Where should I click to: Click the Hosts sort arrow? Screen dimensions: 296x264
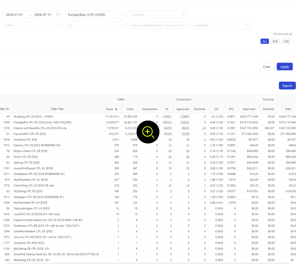click(116, 109)
